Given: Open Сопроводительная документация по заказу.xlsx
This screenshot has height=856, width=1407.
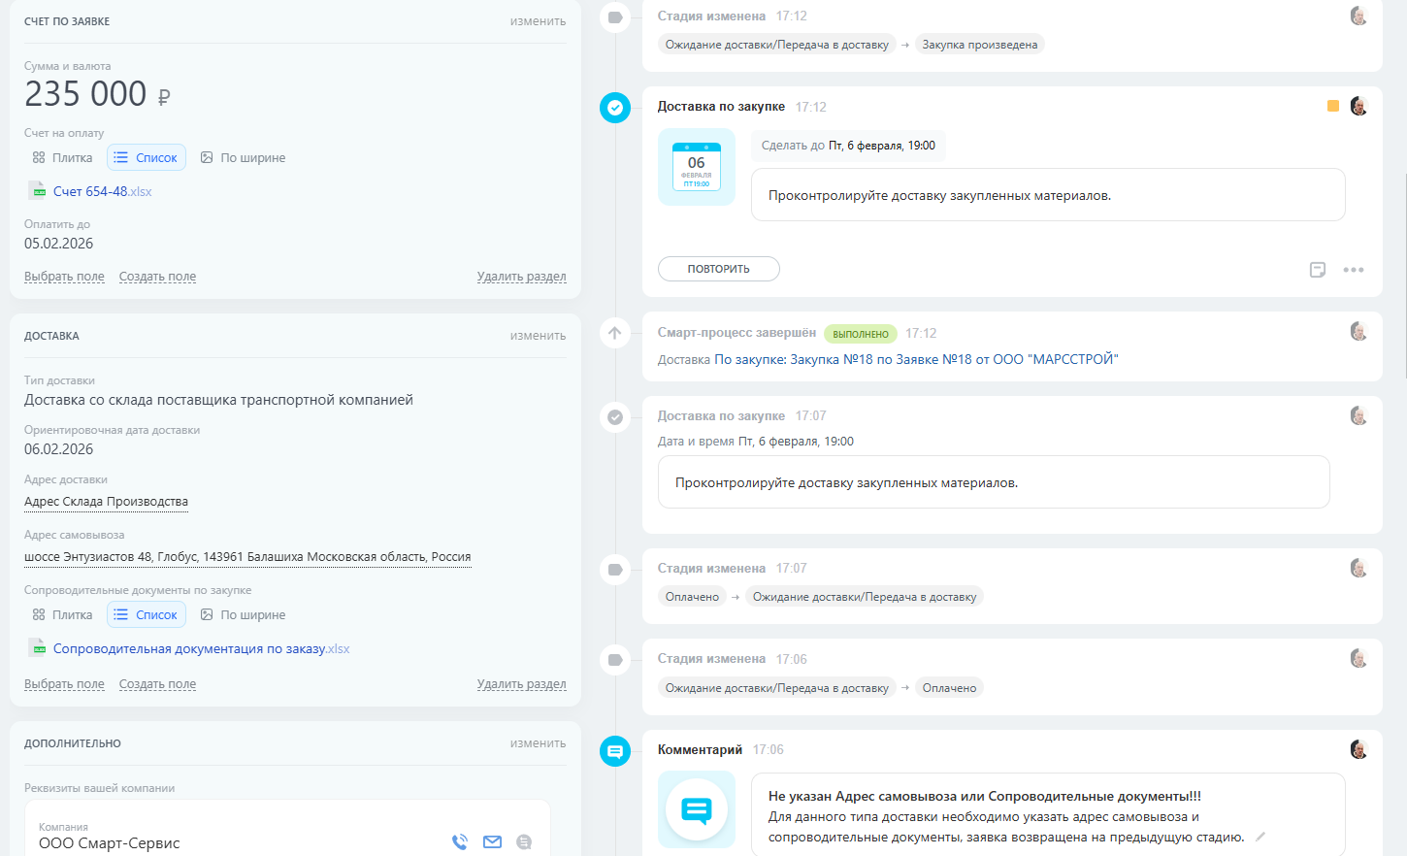Looking at the screenshot, I should [202, 648].
